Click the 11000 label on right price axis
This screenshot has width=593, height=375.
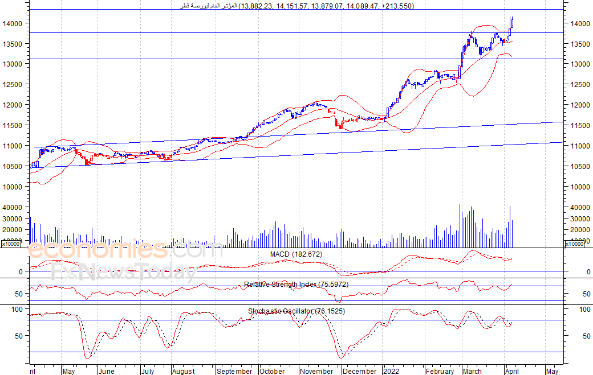coord(580,146)
